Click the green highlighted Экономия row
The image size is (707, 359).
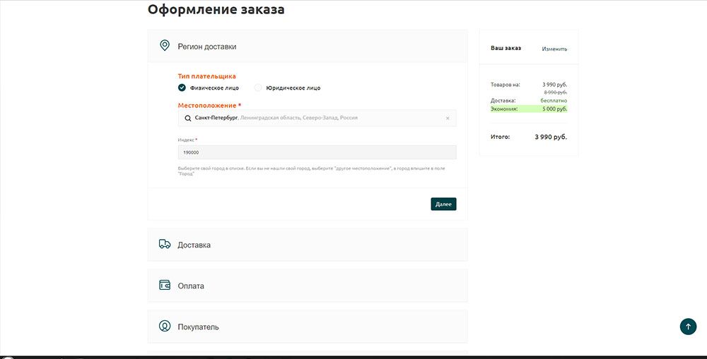coord(529,109)
